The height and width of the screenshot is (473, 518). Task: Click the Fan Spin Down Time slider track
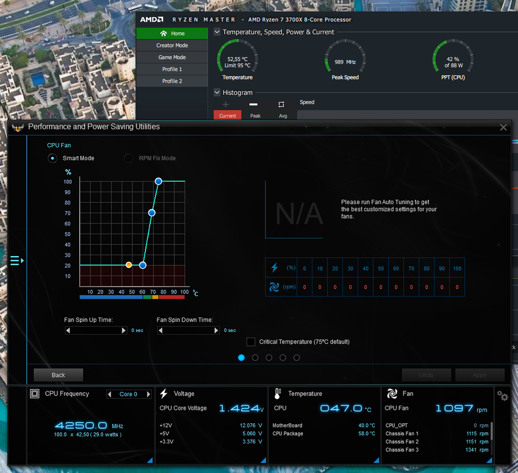pos(188,331)
